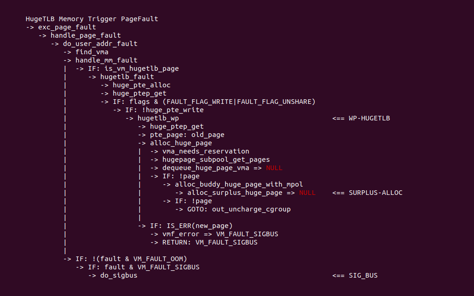Click the 'pte_page: old_page' line
This screenshot has width=474, height=296.
(187, 135)
